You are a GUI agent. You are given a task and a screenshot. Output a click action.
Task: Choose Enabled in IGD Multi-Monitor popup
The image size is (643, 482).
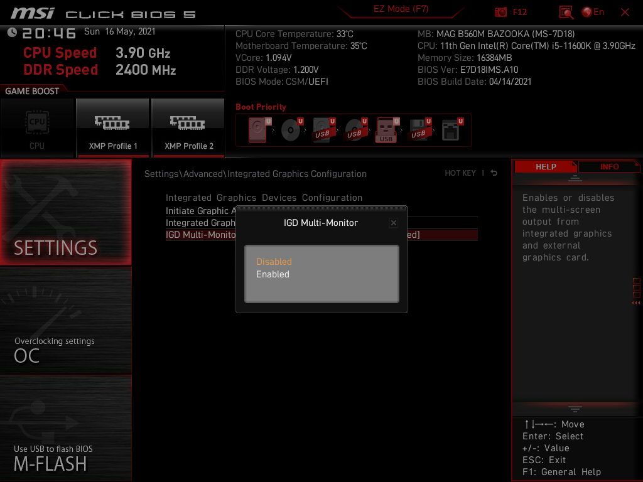tap(273, 274)
